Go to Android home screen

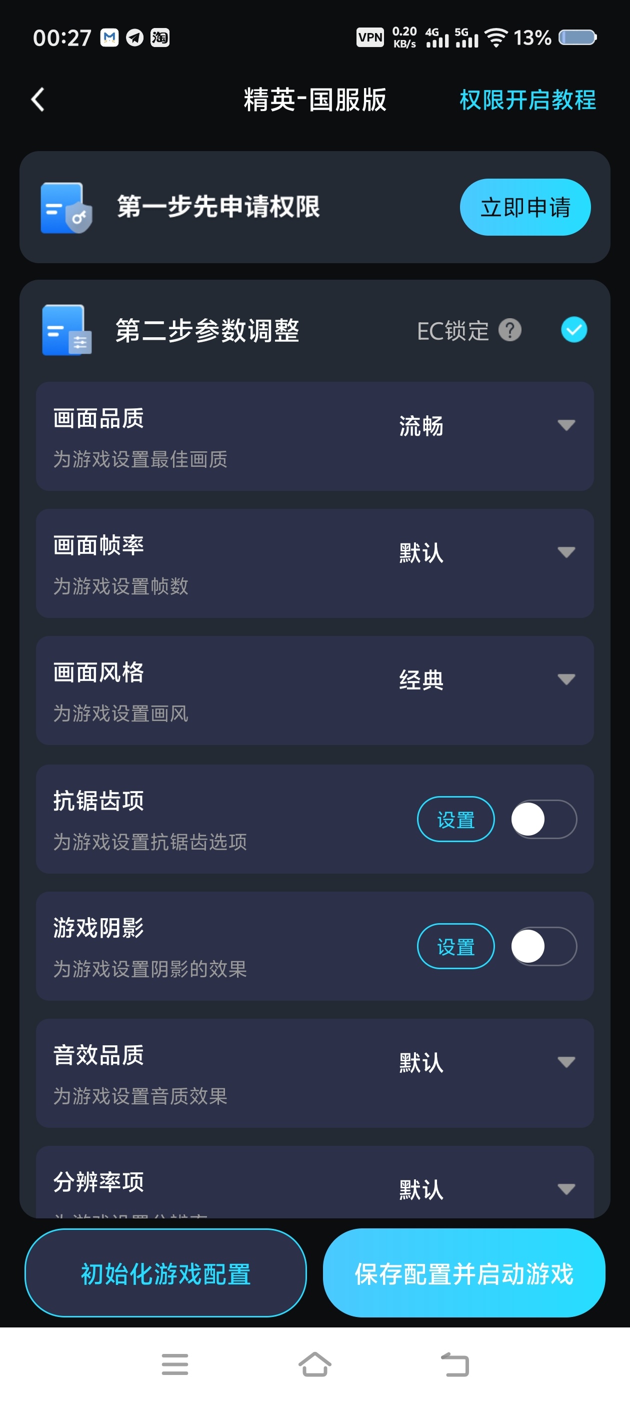(314, 1364)
